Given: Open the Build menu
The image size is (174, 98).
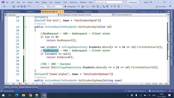Looking at the screenshot, I should 37,2.
